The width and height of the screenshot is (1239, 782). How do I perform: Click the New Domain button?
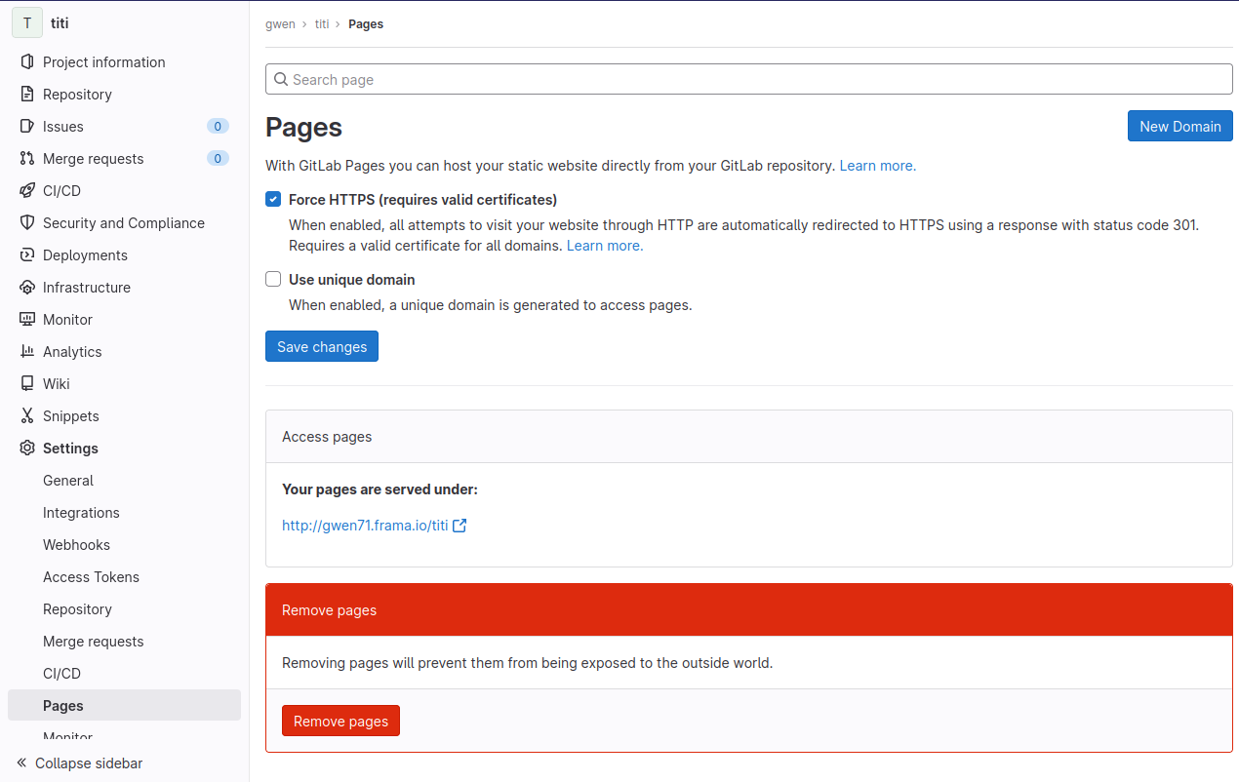click(1179, 126)
